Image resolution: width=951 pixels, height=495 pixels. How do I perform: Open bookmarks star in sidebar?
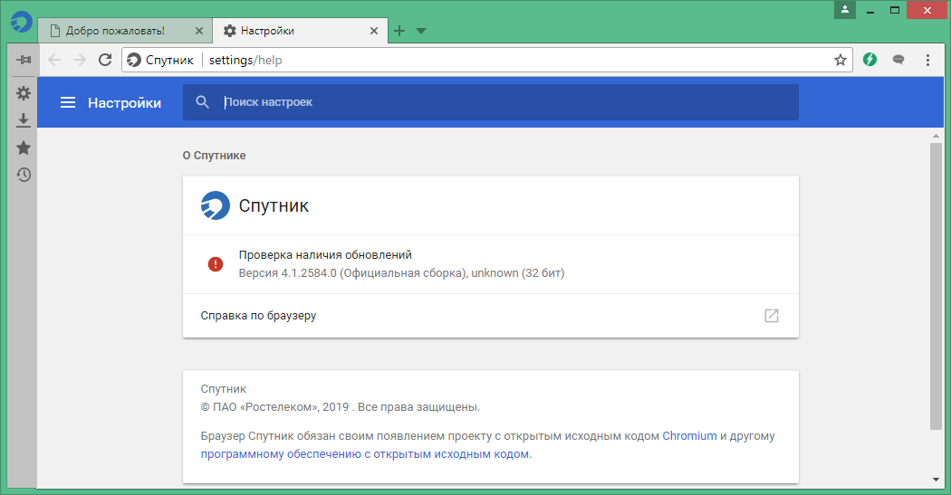click(x=24, y=148)
